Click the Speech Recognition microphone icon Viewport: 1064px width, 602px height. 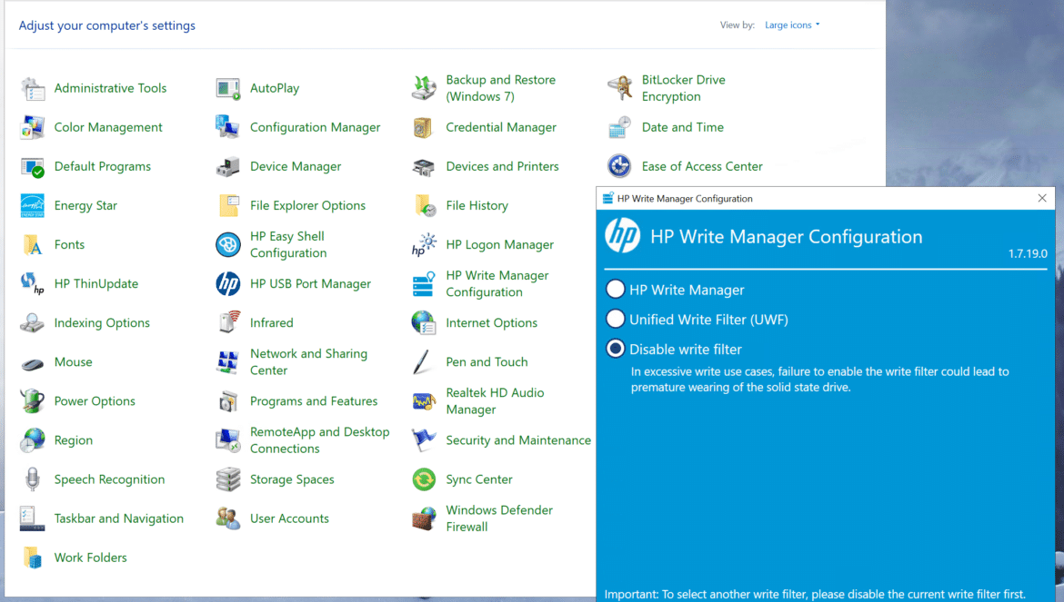coord(33,479)
